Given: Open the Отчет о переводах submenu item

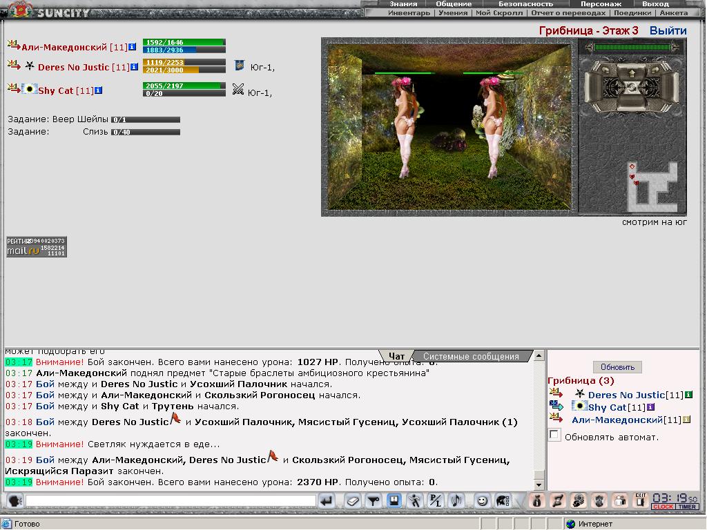Looking at the screenshot, I should (568, 13).
